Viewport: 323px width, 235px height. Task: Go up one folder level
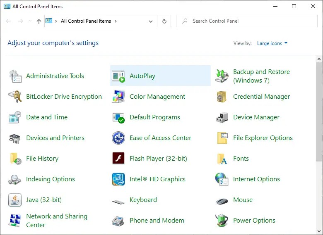click(x=39, y=21)
